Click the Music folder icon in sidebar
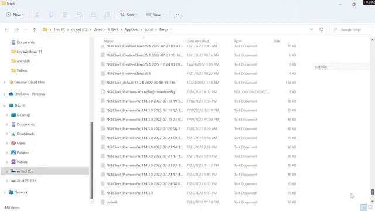The height and width of the screenshot is (211, 375). (x=13, y=143)
